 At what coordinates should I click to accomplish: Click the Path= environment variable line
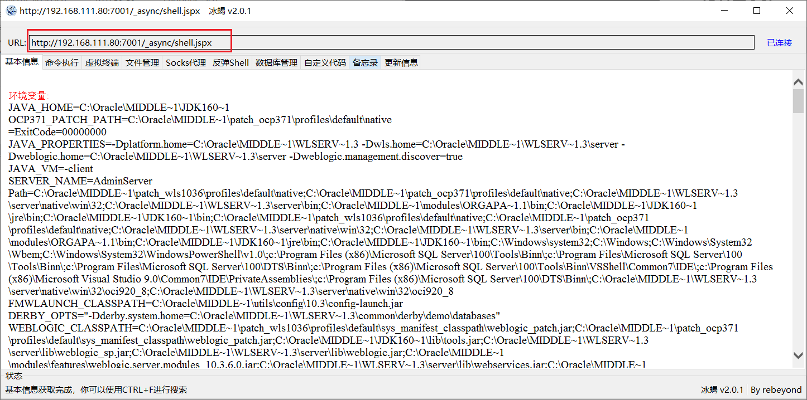391,242
